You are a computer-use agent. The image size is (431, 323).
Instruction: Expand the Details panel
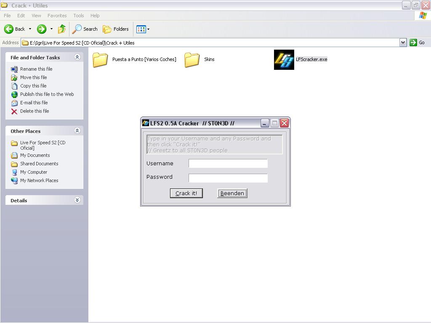[77, 200]
